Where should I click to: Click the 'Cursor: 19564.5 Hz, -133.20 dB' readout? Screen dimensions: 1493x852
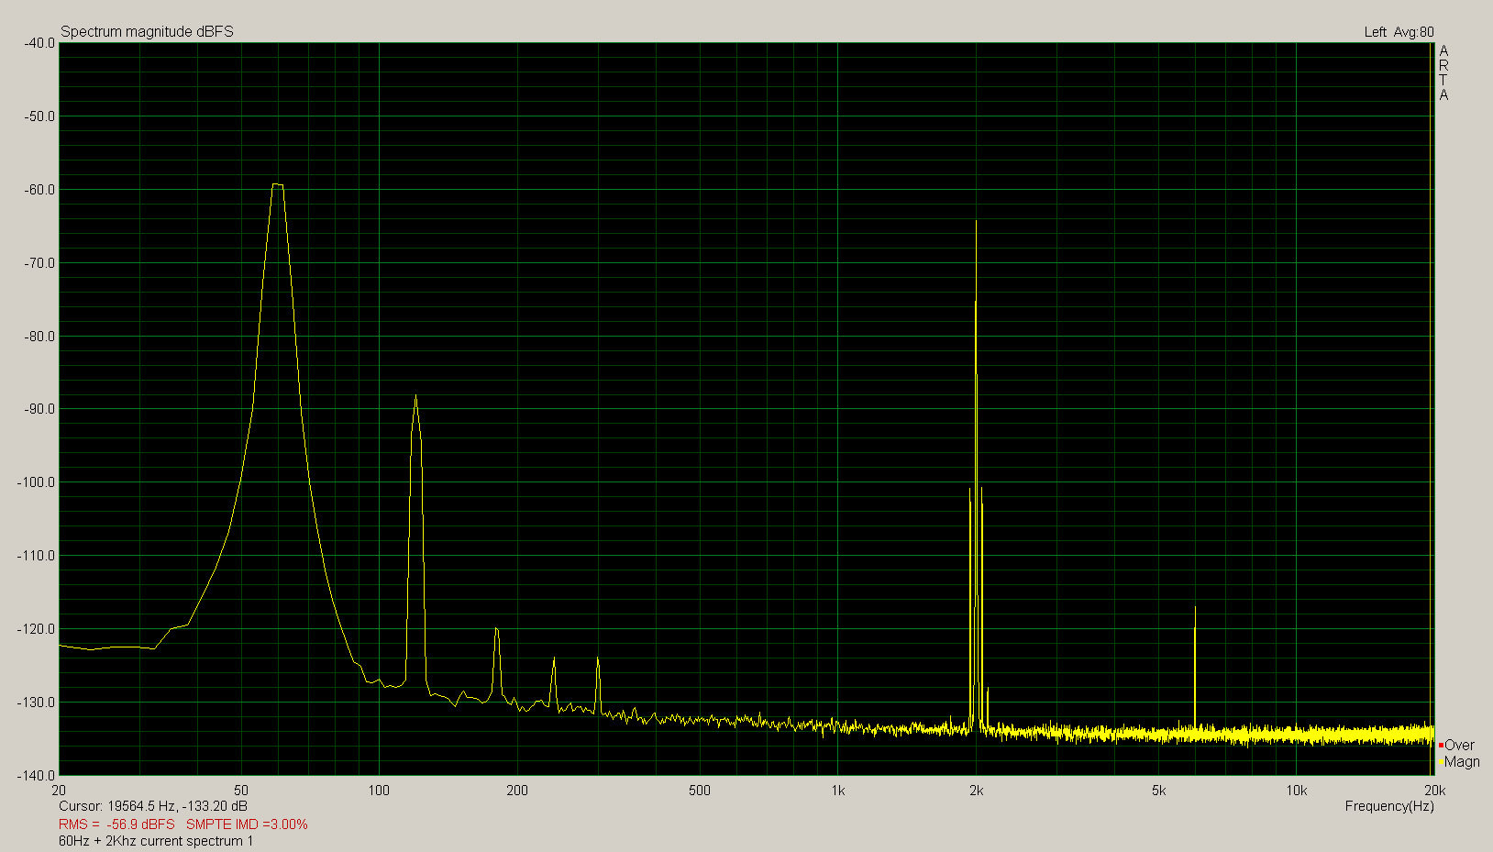tap(153, 806)
